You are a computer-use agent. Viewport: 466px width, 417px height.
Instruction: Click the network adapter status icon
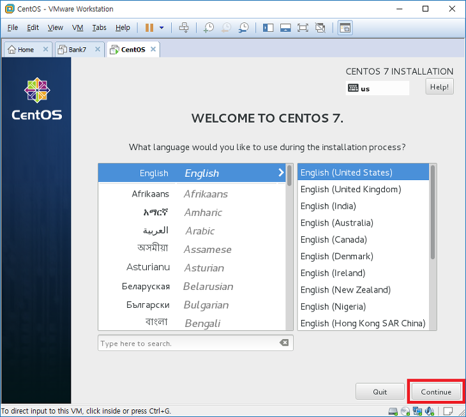(x=417, y=411)
